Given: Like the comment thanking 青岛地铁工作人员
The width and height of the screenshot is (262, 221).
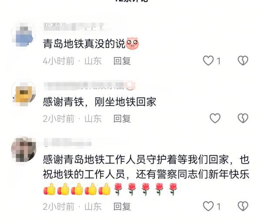Looking at the screenshot, I should tap(208, 206).
